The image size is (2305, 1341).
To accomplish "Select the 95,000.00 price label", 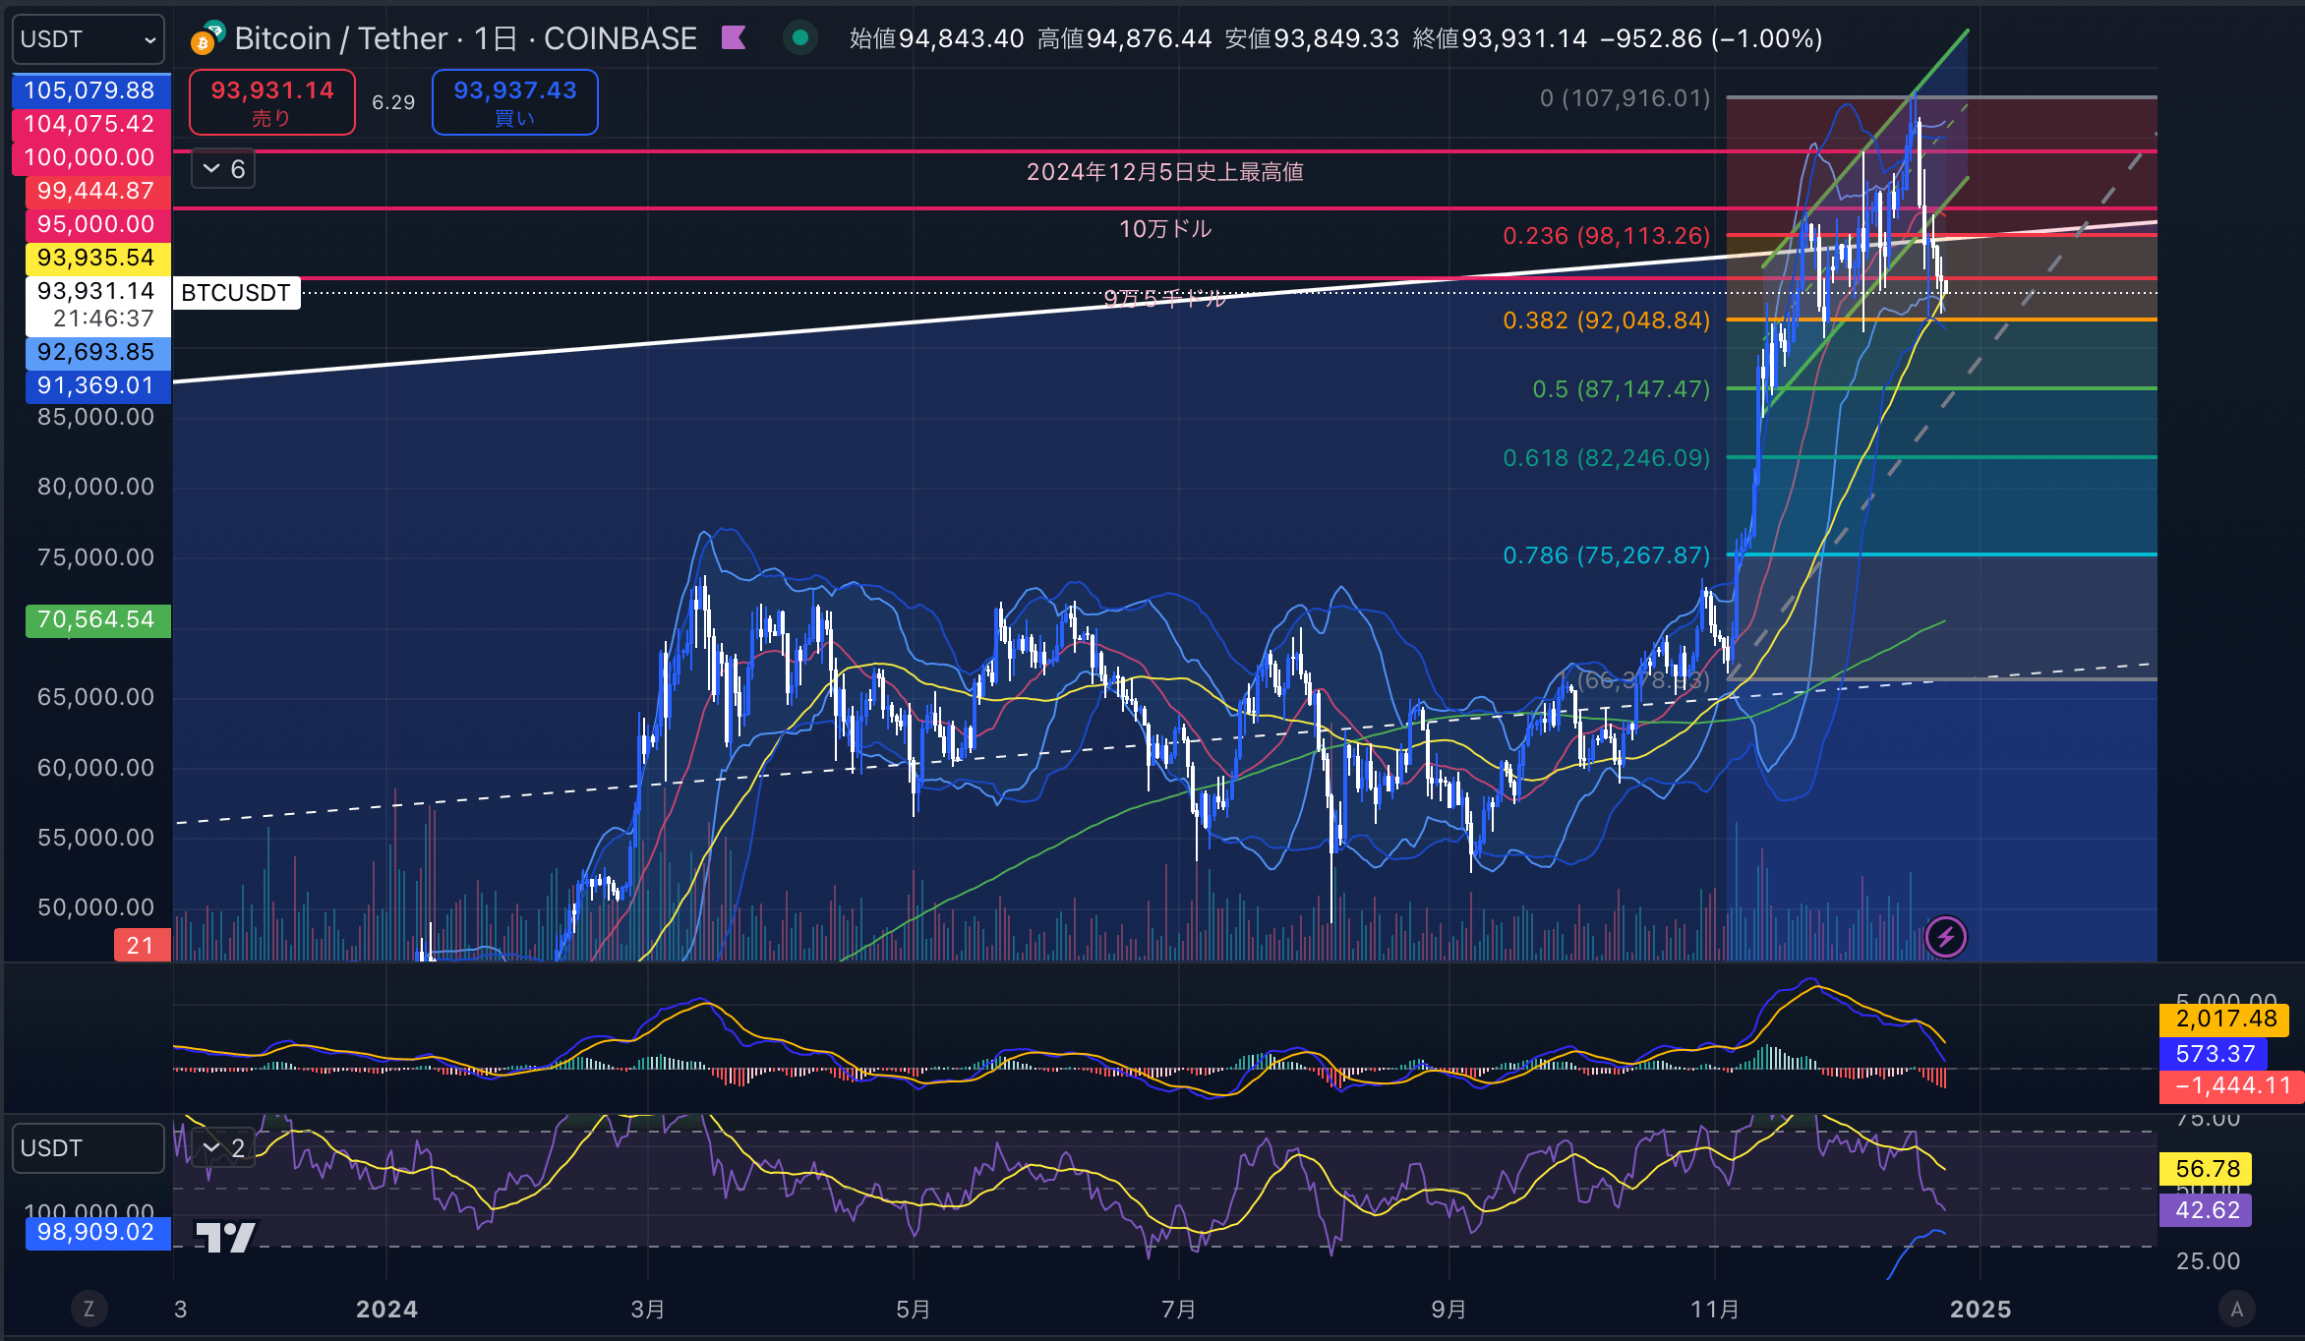I will (97, 224).
